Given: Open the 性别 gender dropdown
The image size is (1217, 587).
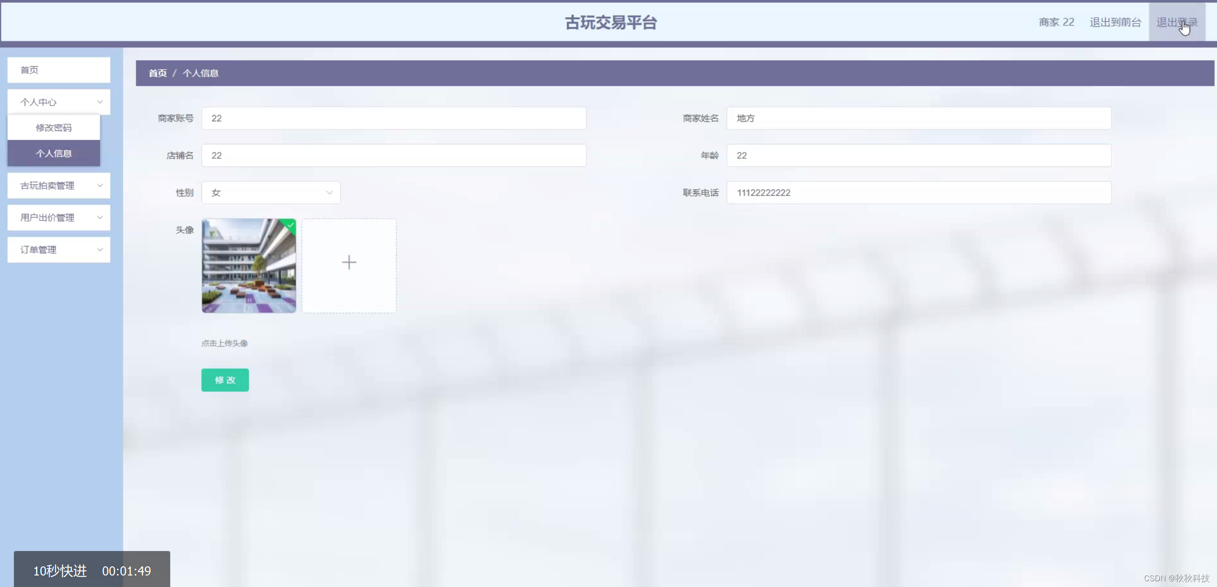Looking at the screenshot, I should [270, 192].
